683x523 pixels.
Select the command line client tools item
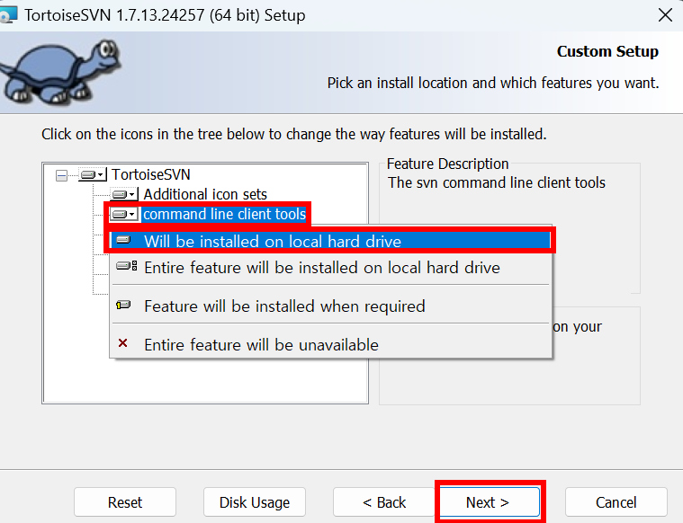click(224, 214)
